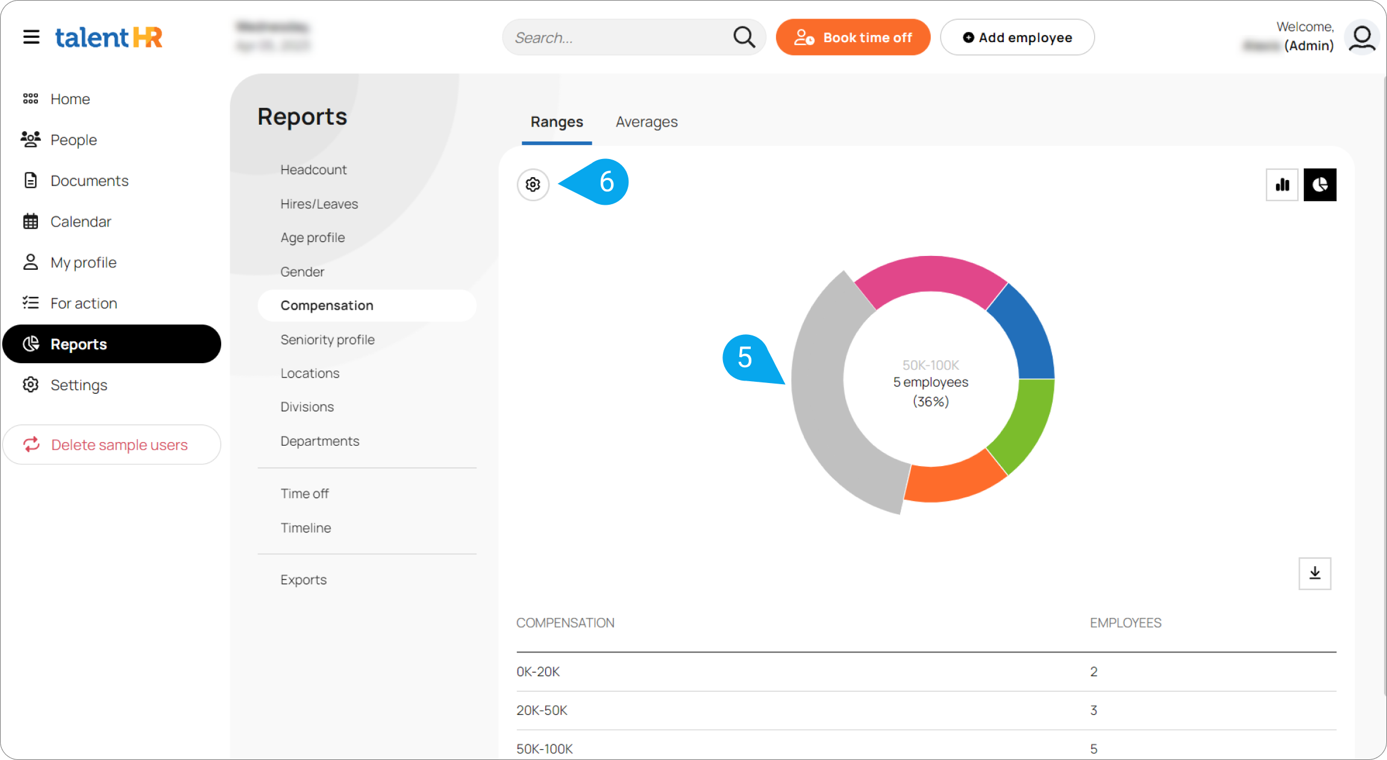The width and height of the screenshot is (1387, 760).
Task: Open the Timeline report
Action: coord(306,528)
